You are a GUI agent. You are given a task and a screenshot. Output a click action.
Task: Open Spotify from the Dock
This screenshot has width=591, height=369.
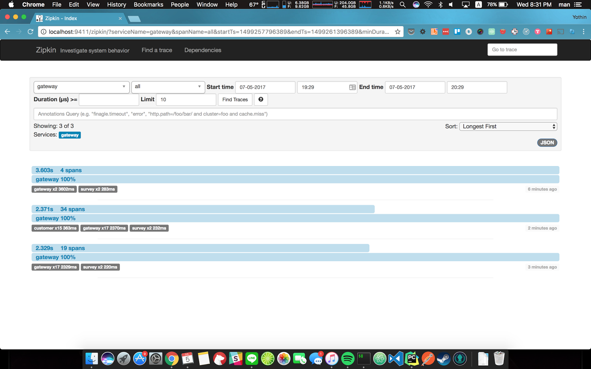(x=348, y=358)
